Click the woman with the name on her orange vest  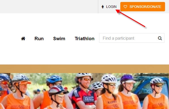[x=109, y=93]
